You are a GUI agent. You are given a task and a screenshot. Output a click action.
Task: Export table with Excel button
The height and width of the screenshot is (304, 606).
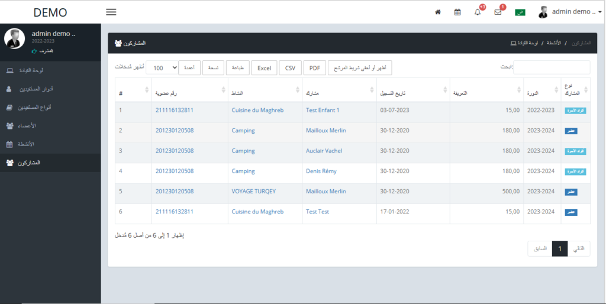coord(265,67)
